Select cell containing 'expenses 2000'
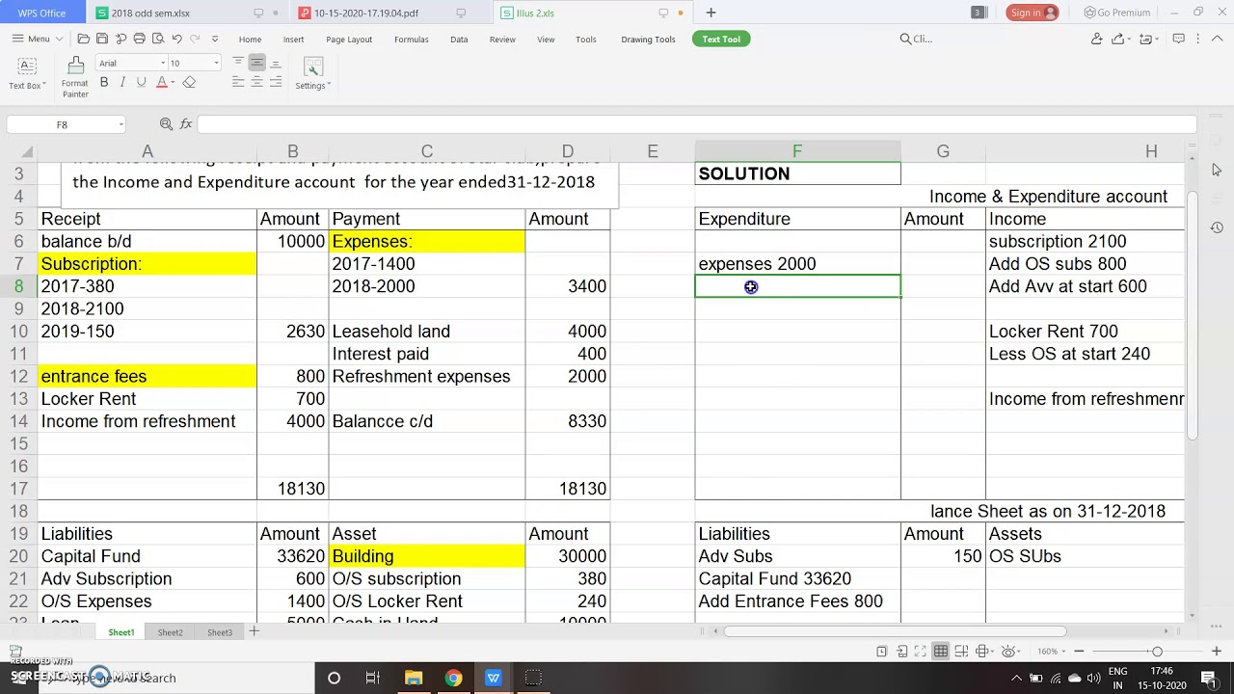Screen dimensions: 1234x694 point(797,264)
